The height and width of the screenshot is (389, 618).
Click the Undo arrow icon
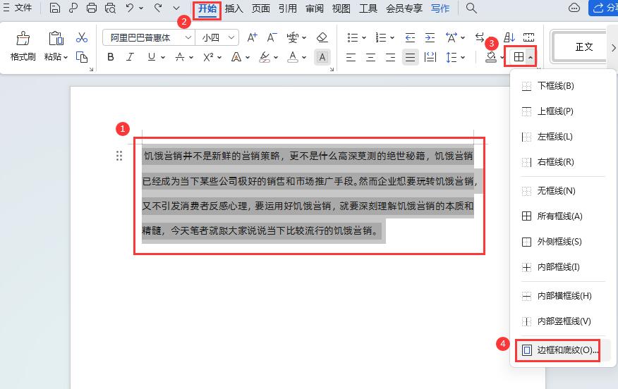coord(130,8)
